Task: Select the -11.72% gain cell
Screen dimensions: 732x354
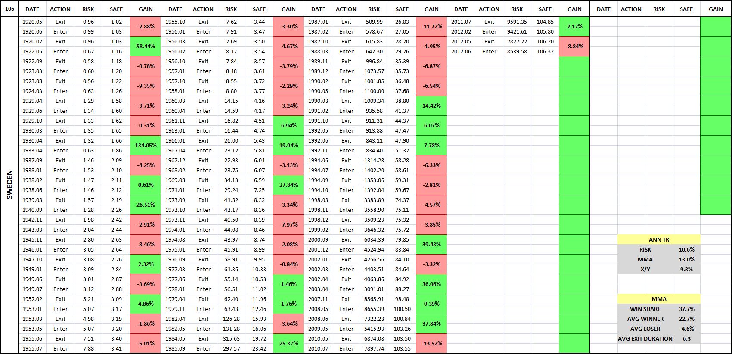Action: coord(431,27)
